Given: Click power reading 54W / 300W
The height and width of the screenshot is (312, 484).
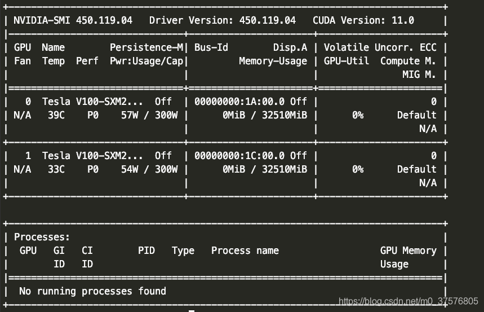Looking at the screenshot, I should click(149, 169).
